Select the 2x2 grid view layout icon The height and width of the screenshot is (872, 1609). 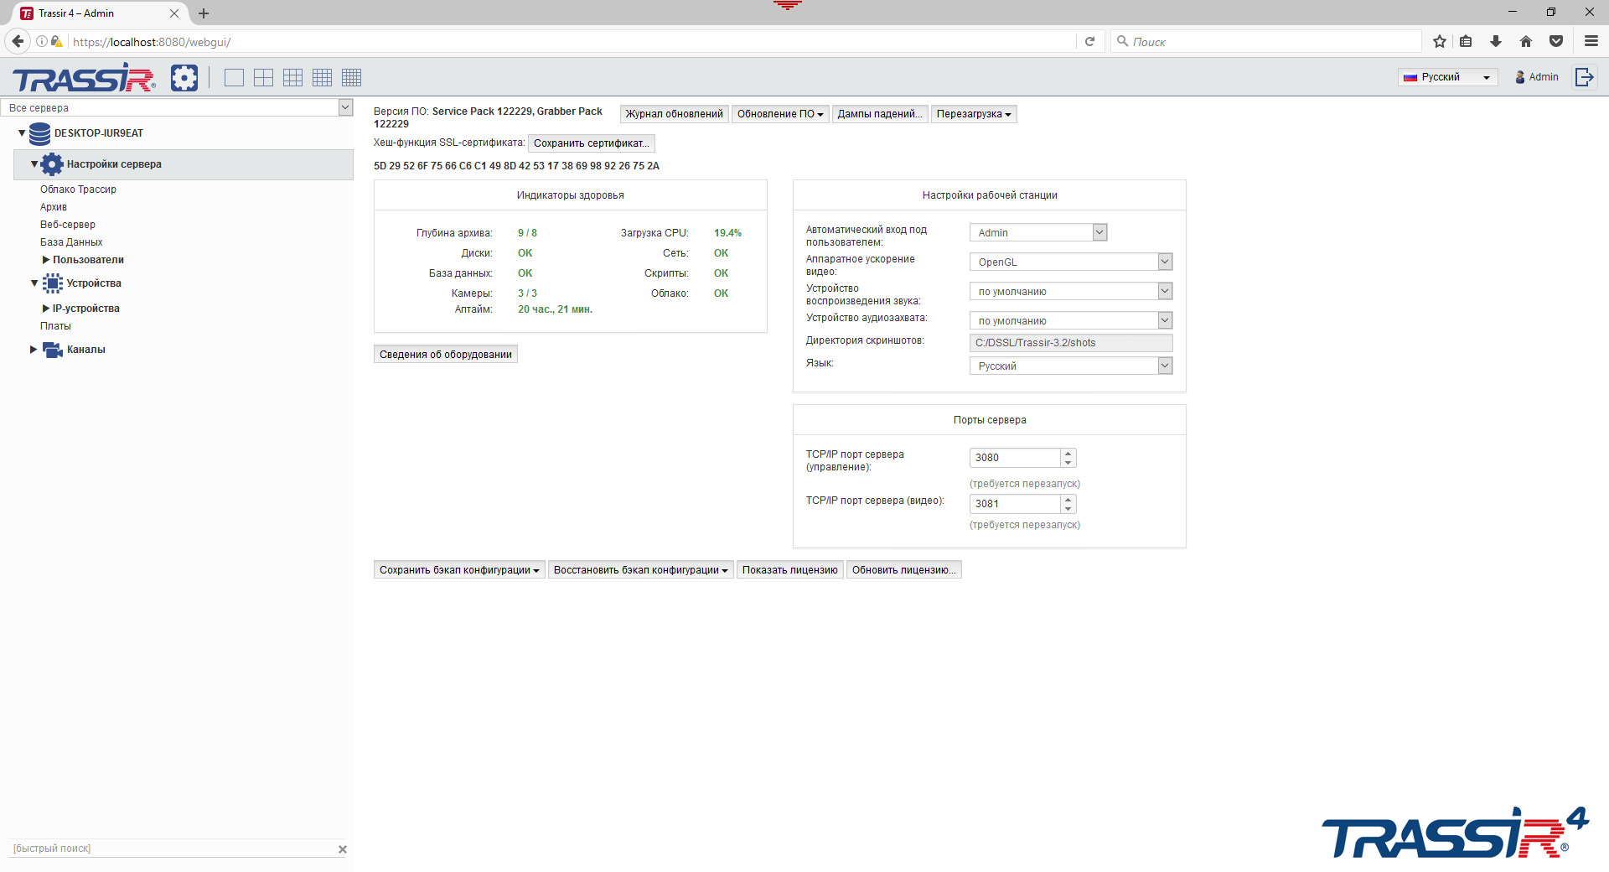click(263, 77)
